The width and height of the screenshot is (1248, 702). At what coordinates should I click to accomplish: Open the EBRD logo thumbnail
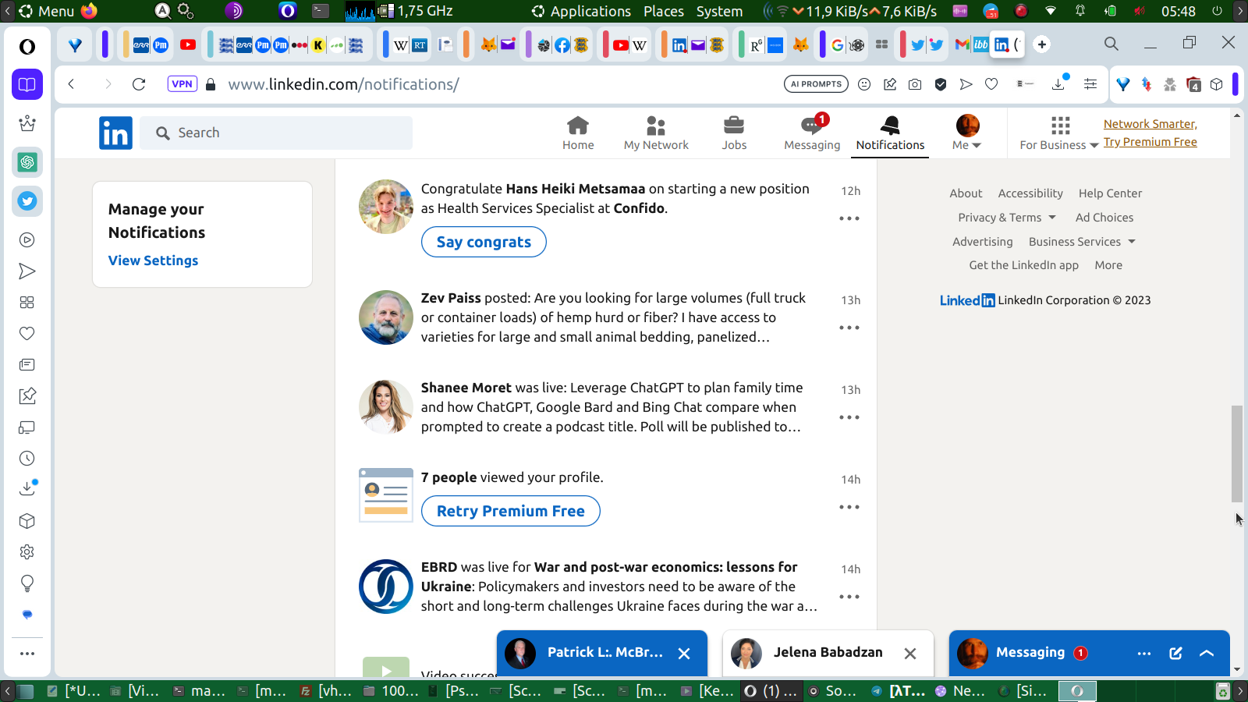point(386,587)
